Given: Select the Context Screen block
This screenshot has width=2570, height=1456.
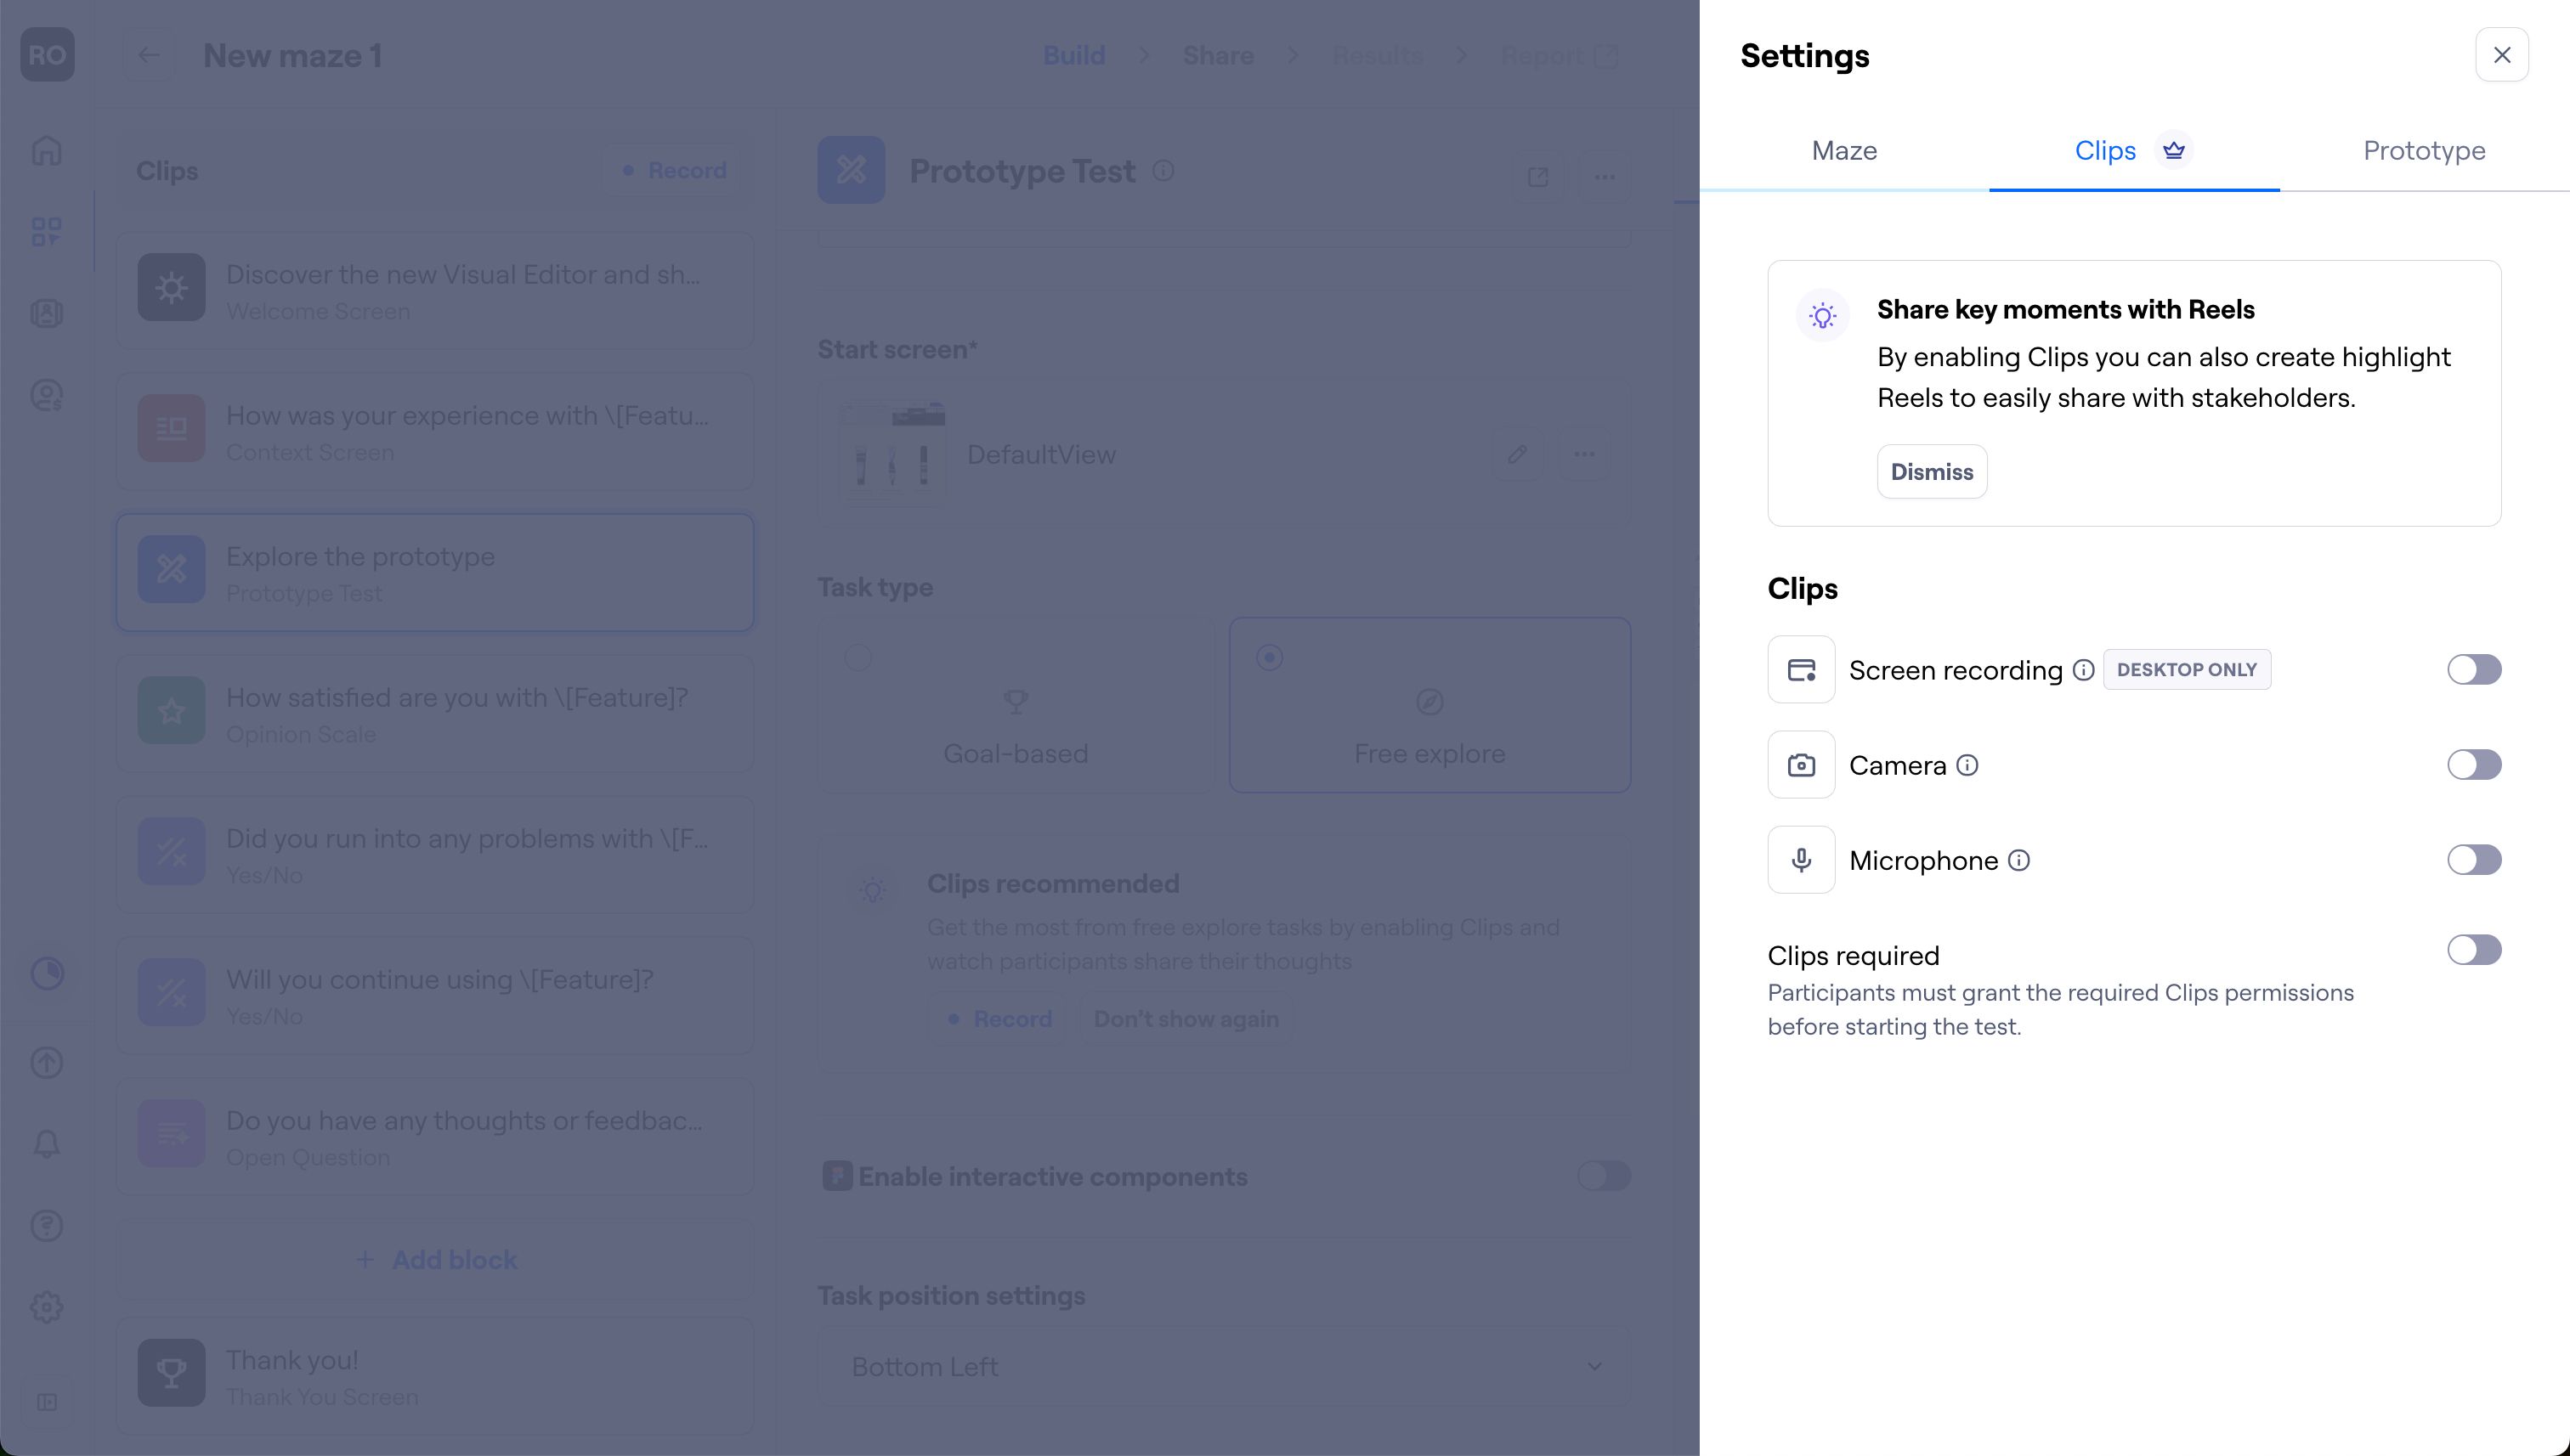Looking at the screenshot, I should pyautogui.click(x=434, y=431).
